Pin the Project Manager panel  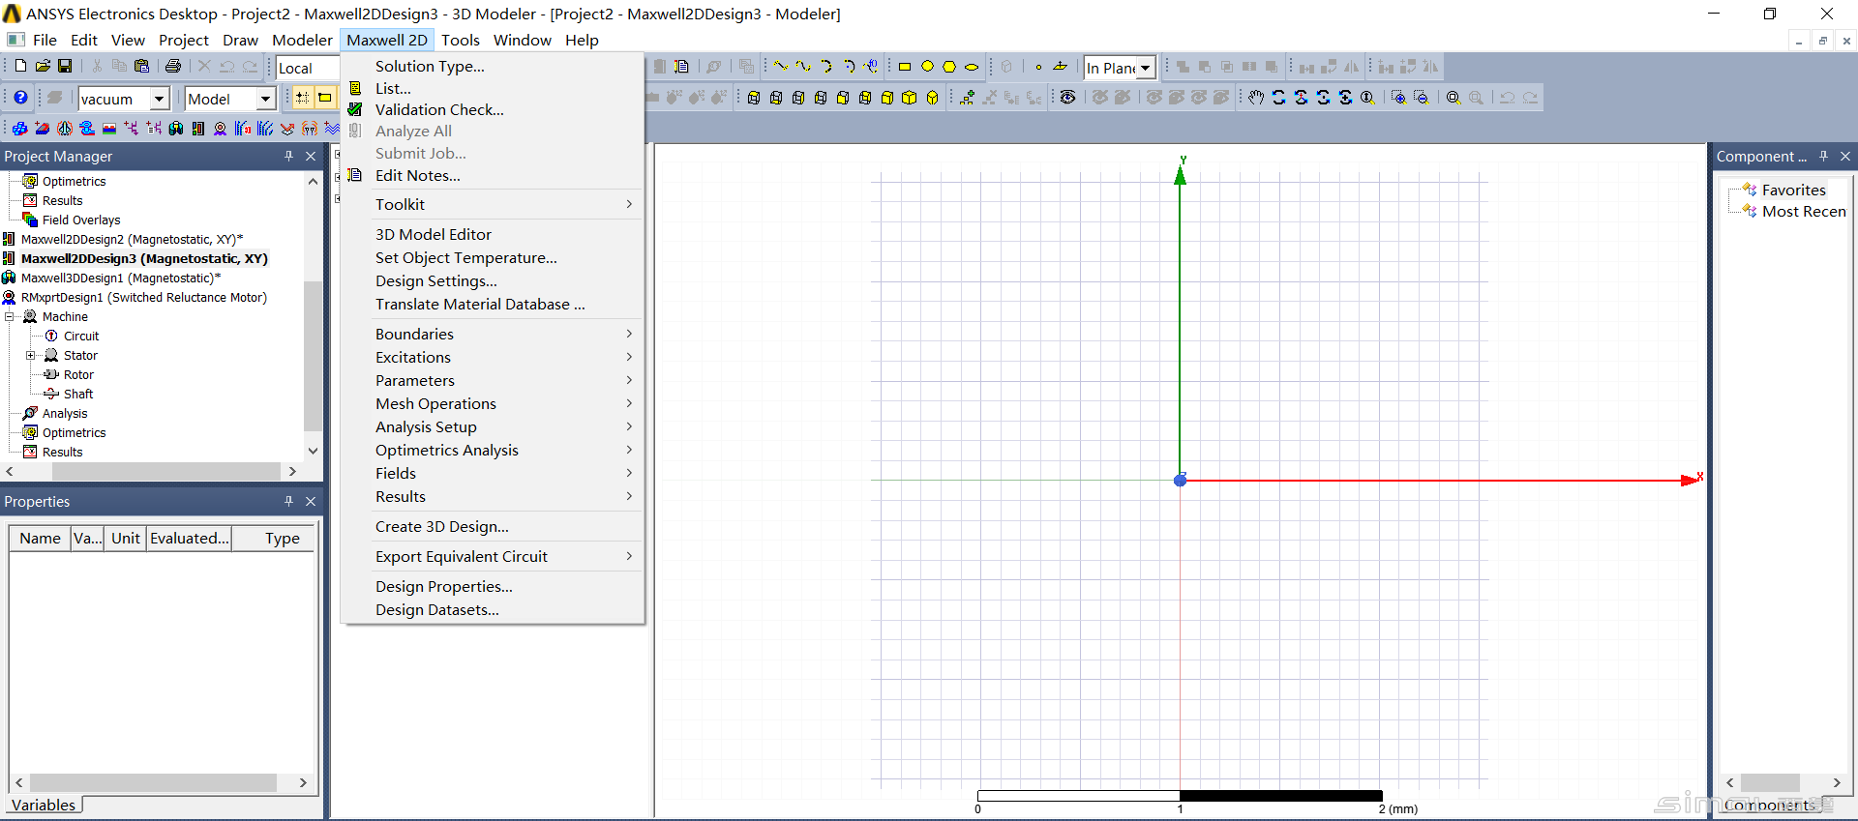click(x=288, y=156)
